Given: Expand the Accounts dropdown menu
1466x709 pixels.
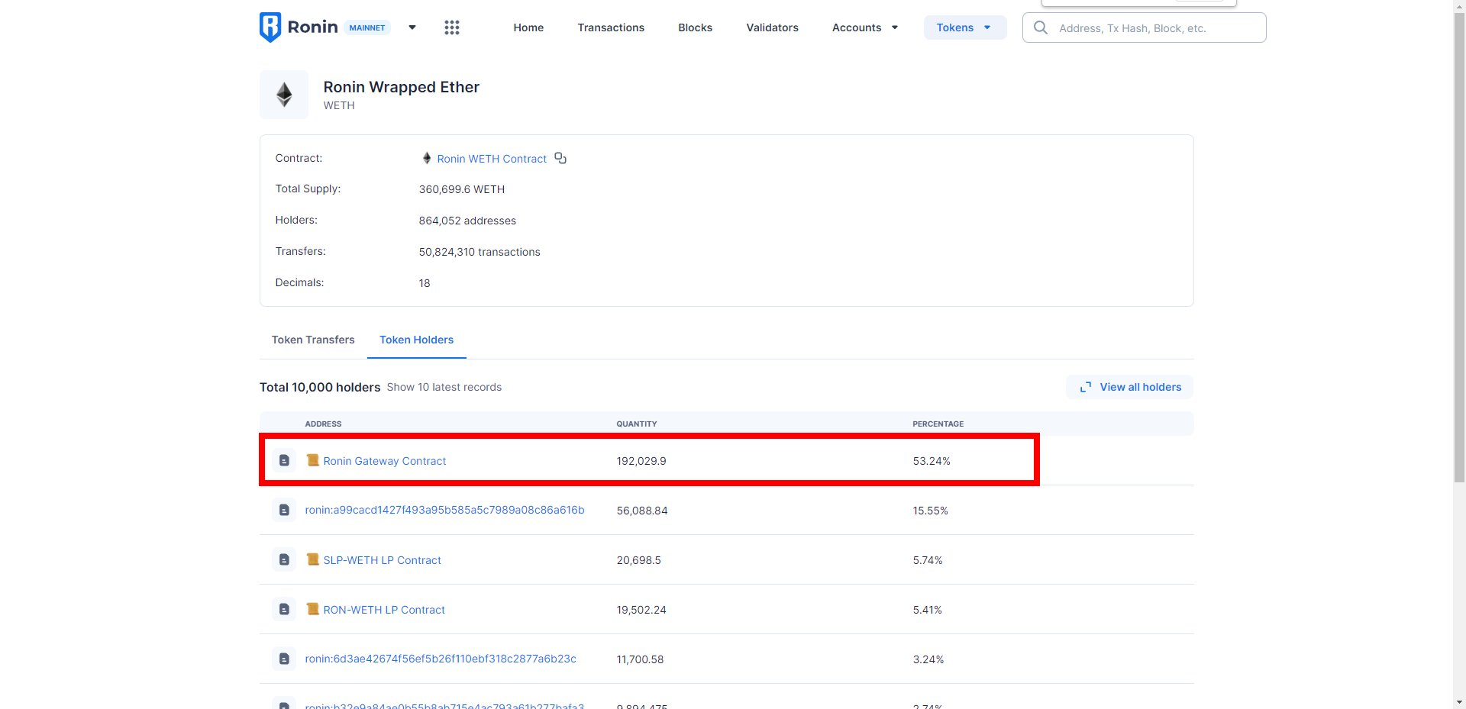Looking at the screenshot, I should [865, 27].
